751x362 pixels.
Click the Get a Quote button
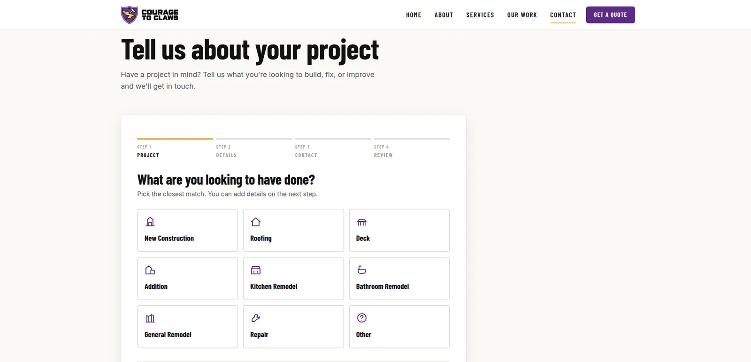pyautogui.click(x=610, y=15)
